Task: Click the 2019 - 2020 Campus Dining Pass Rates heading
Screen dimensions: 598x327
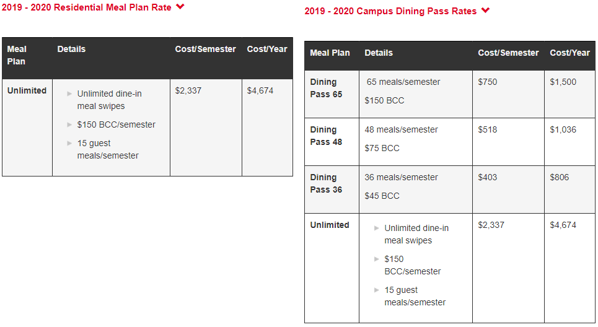Action: (x=390, y=11)
